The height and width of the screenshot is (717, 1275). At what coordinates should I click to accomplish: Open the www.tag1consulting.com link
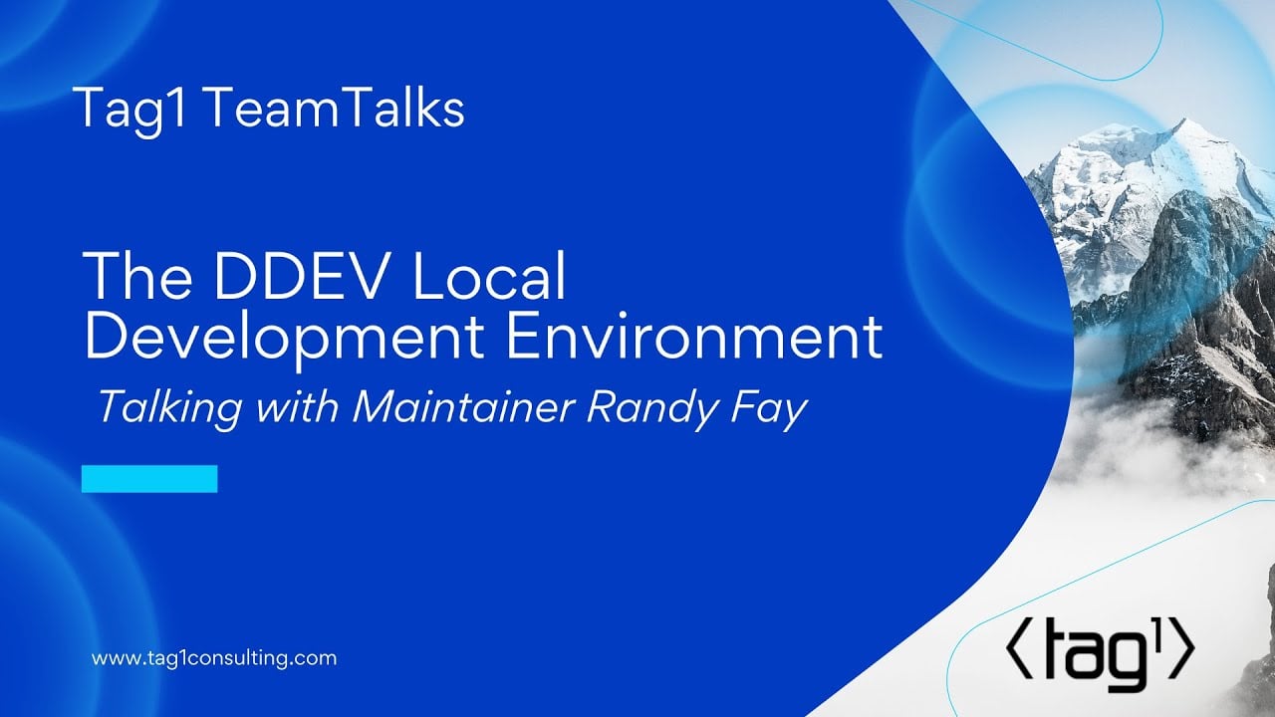click(214, 658)
